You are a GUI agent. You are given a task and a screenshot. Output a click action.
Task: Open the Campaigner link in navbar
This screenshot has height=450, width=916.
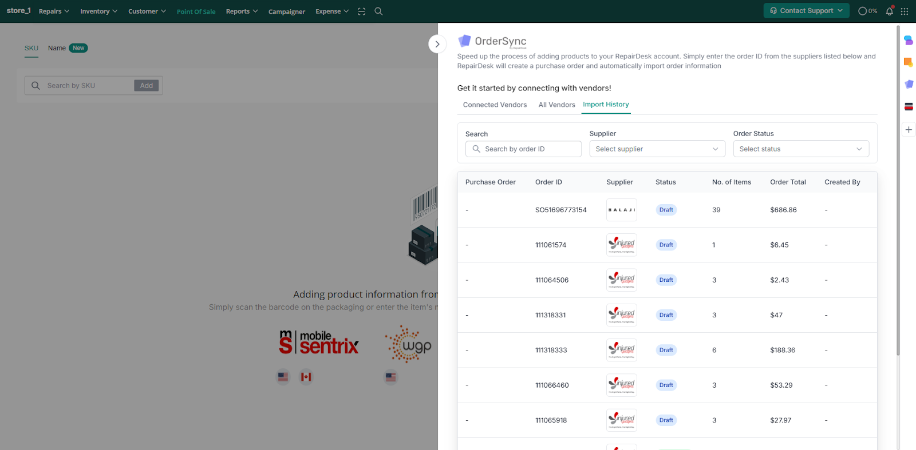coord(286,11)
